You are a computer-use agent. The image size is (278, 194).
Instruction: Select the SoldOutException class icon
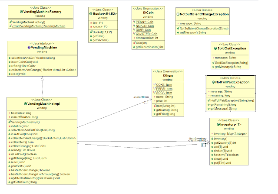click(215, 48)
